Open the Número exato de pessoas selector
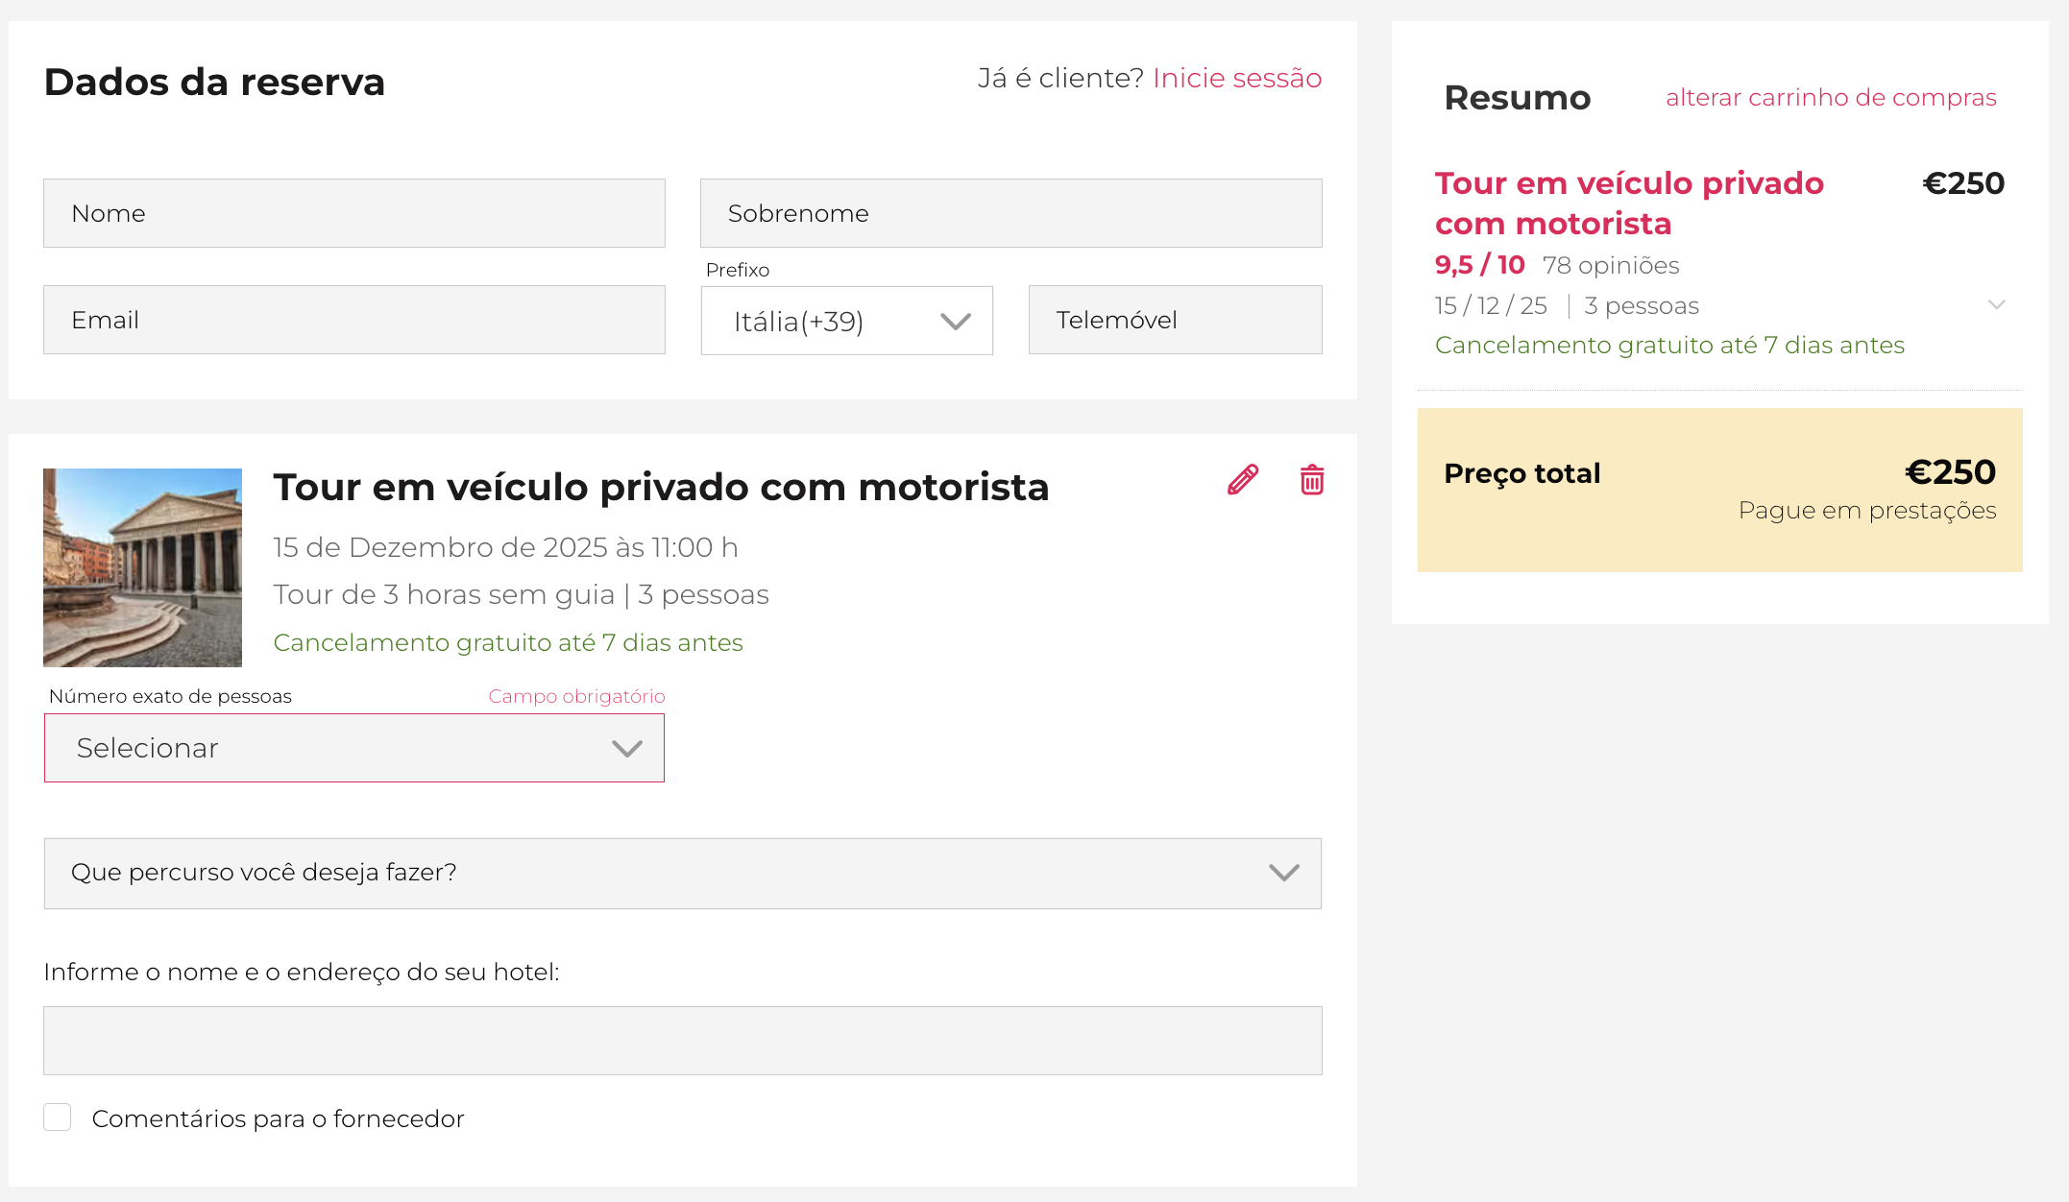2069x1202 pixels. point(353,748)
